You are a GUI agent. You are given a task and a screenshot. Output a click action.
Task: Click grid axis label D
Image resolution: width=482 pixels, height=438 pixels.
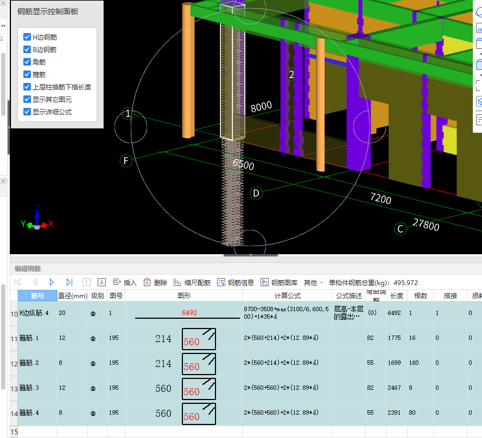pyautogui.click(x=256, y=194)
